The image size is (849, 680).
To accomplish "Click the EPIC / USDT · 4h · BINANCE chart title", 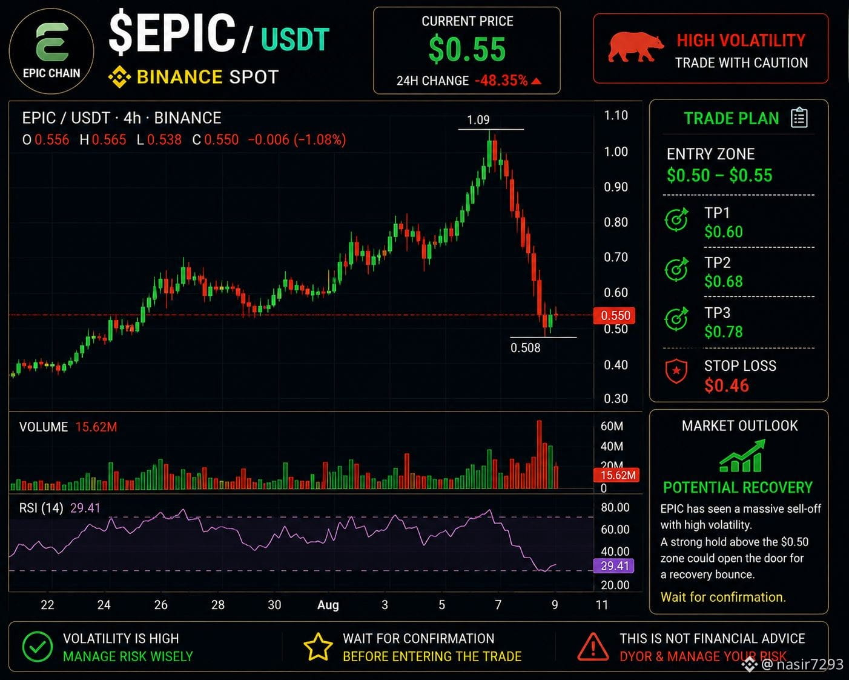I will click(x=122, y=118).
